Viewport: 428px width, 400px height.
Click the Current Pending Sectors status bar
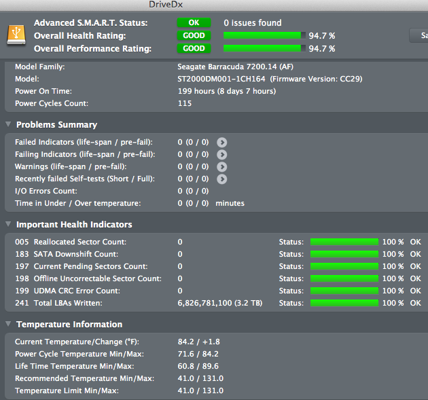click(x=344, y=266)
